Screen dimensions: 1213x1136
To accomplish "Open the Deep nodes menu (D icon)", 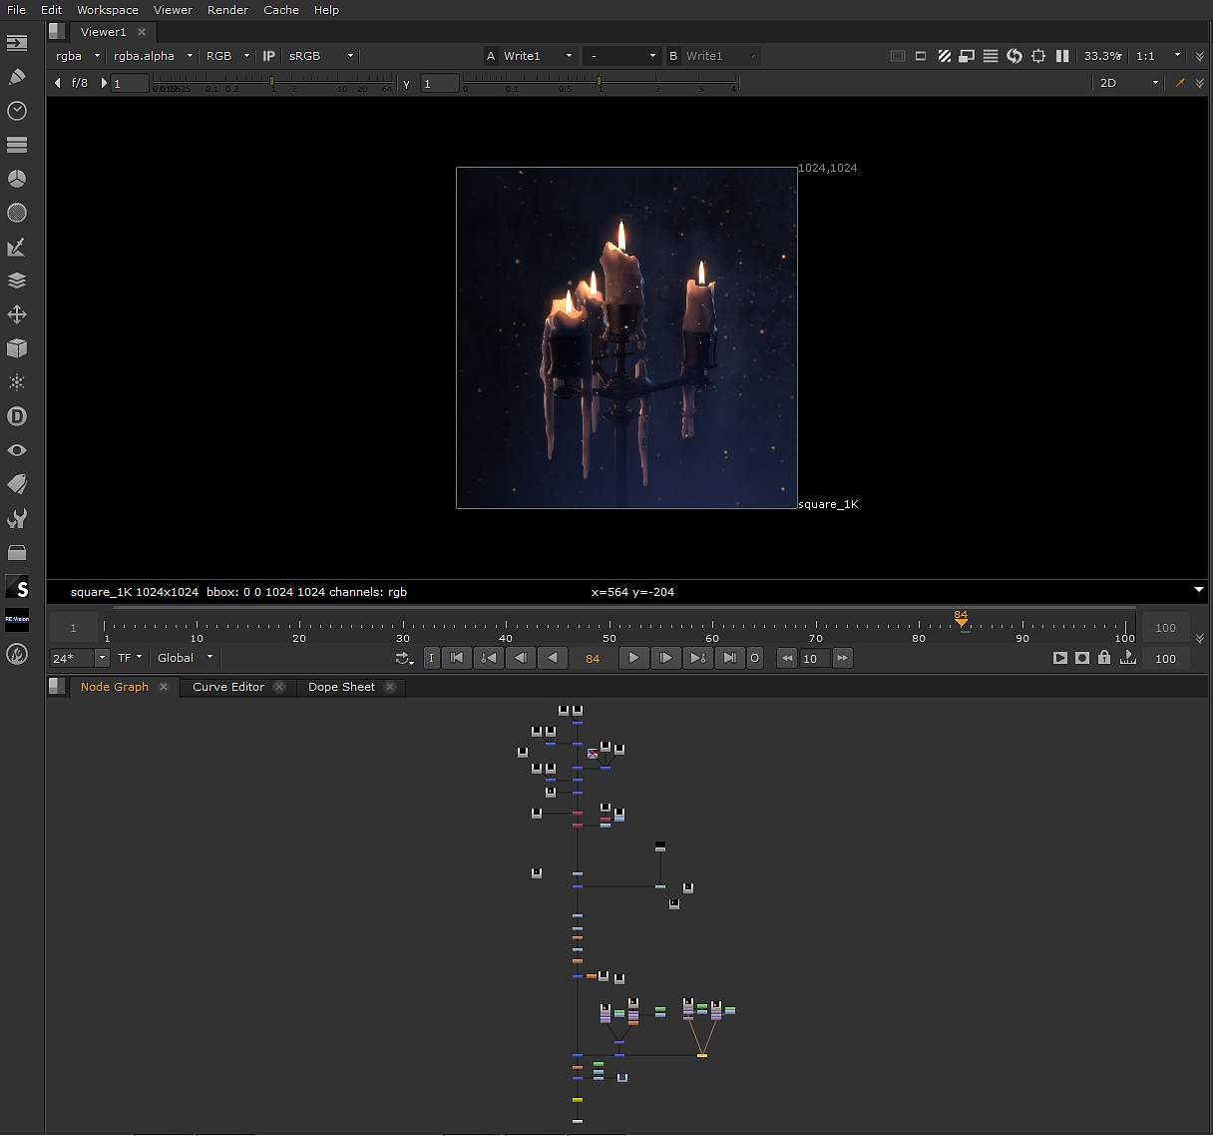I will [17, 416].
